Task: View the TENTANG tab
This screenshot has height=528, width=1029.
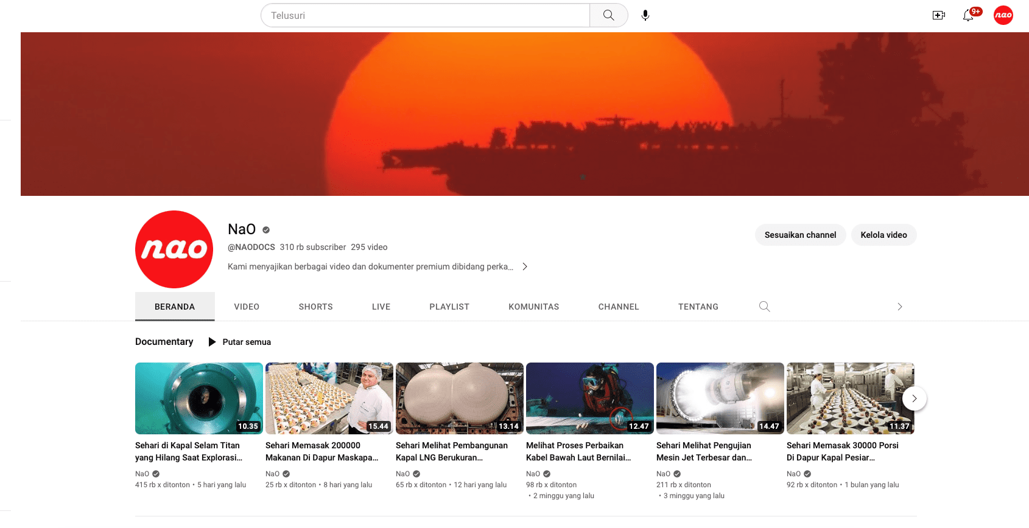Action: (698, 307)
